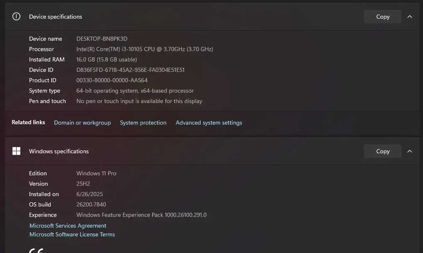Click the Device specifications info icon
Image resolution: width=423 pixels, height=253 pixels.
(x=16, y=17)
